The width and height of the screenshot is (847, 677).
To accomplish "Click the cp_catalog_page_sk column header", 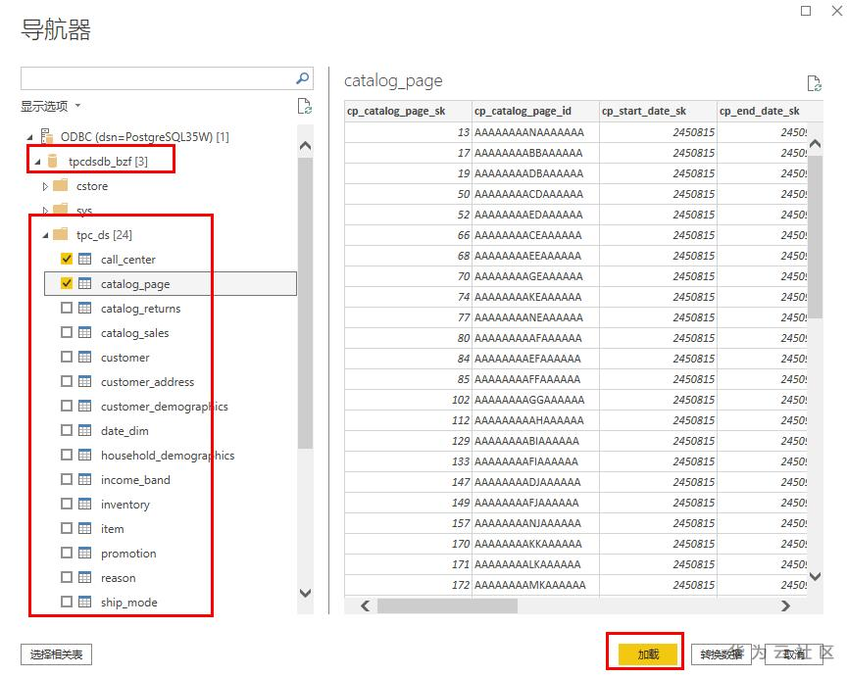I will coord(408,111).
